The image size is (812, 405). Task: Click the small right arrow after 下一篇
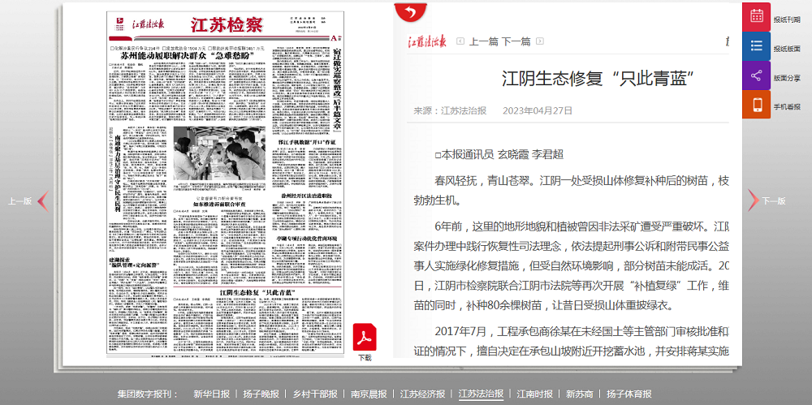tap(540, 41)
